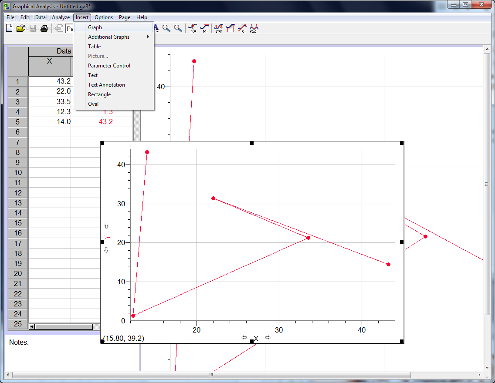Click the page name box in toolbar

[69, 29]
